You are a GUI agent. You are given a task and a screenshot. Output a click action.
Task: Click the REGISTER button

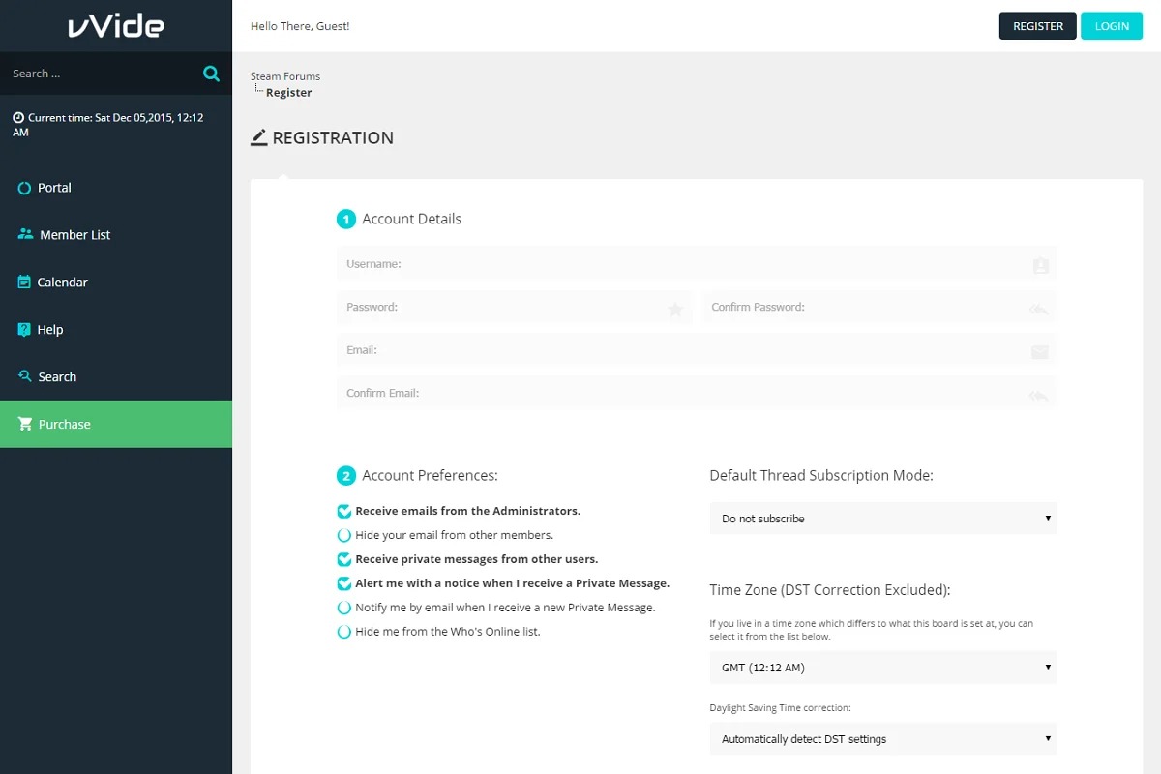(1037, 26)
